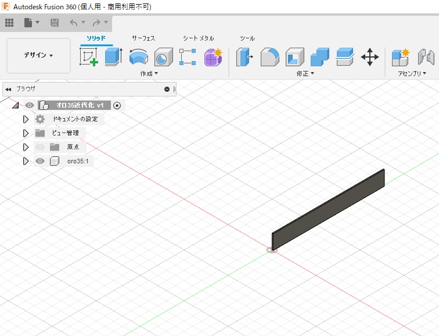Click the ブラウザ panel header title
The image size is (439, 336).
coord(26,89)
